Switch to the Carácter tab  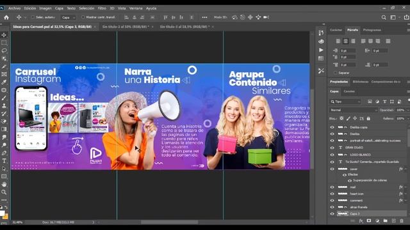coord(336,30)
